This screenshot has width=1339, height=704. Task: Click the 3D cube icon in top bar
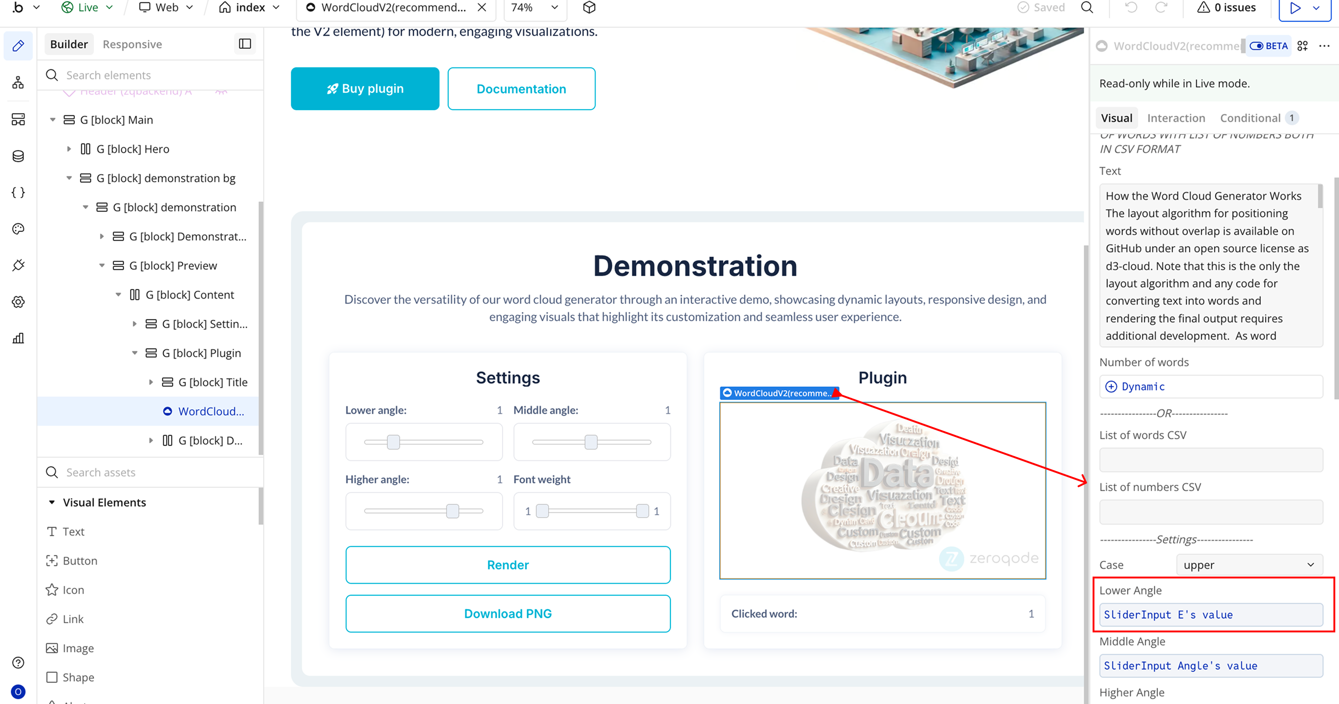click(x=589, y=8)
